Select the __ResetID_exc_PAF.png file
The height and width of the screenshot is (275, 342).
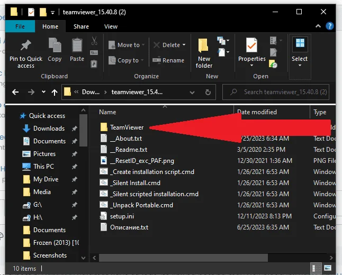coord(137,161)
